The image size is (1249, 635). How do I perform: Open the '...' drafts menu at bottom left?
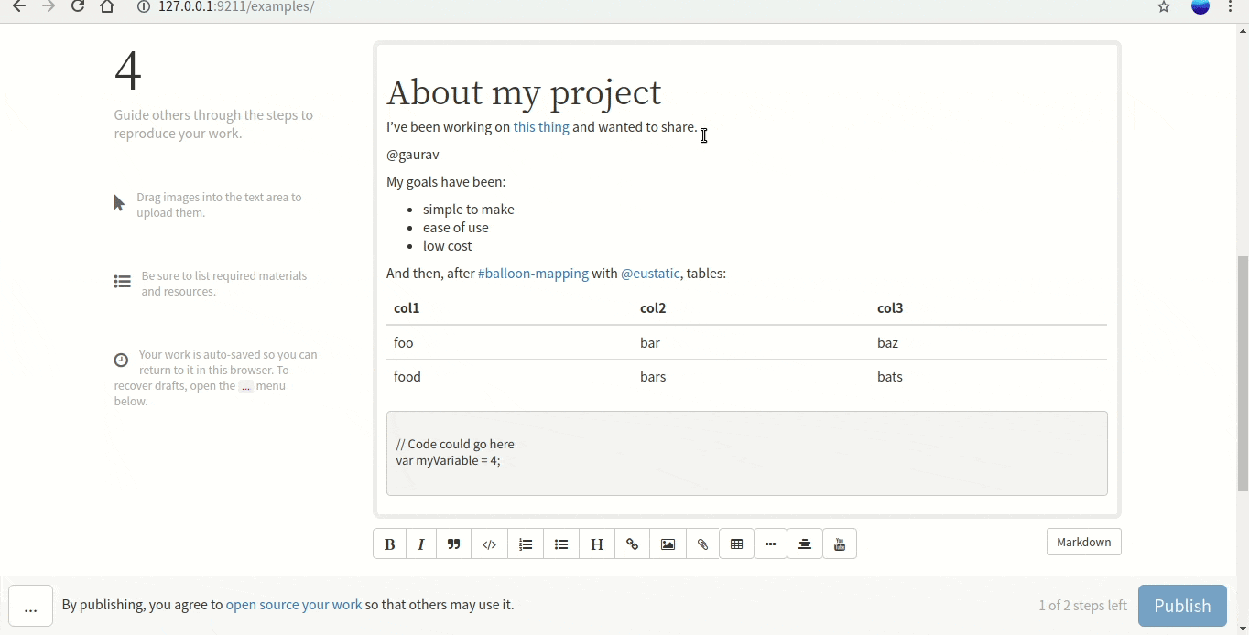[31, 607]
